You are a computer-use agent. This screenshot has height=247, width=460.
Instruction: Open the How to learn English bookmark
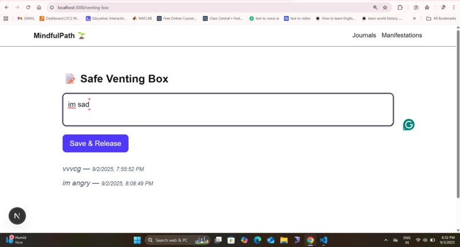(x=336, y=18)
